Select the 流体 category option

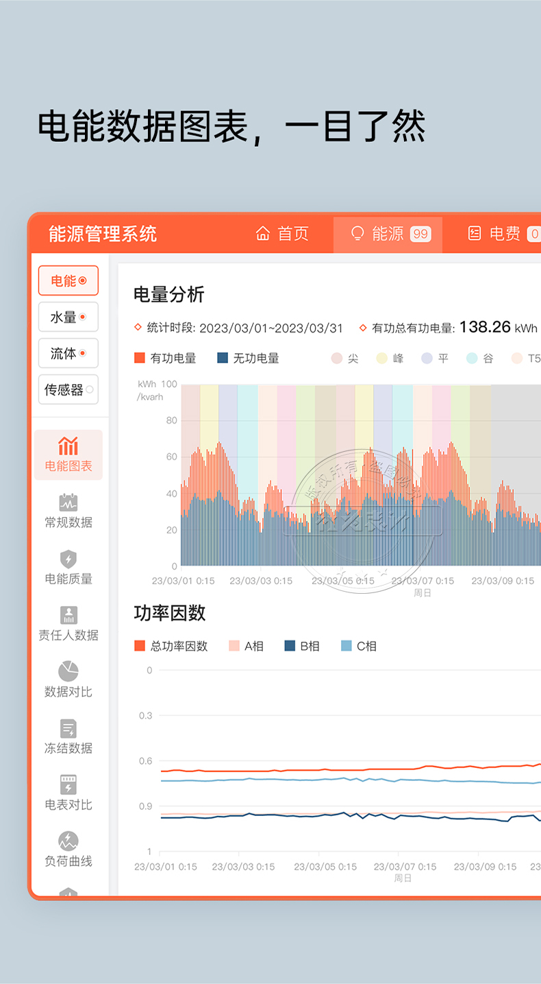pos(68,354)
